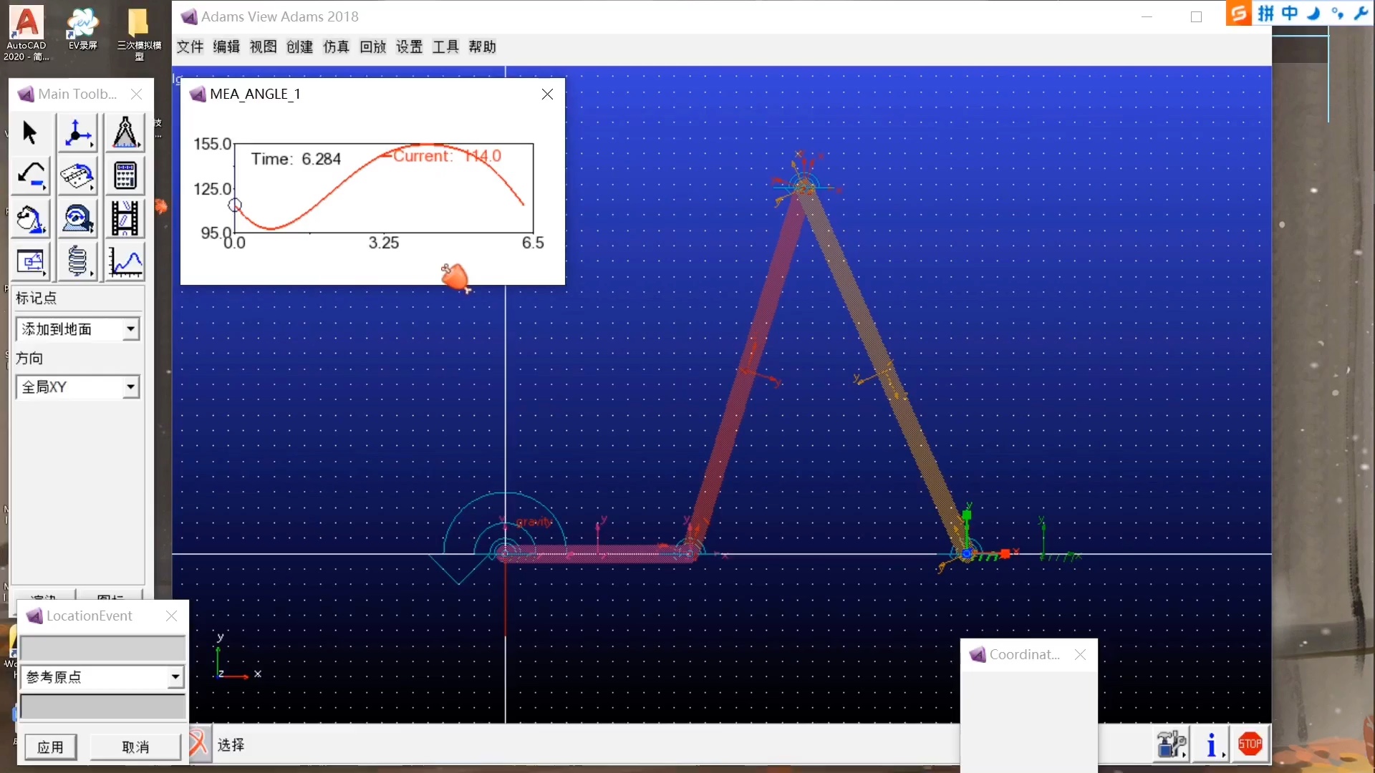Click the Undo arrow tool
1375x773 pixels.
pyautogui.click(x=30, y=176)
